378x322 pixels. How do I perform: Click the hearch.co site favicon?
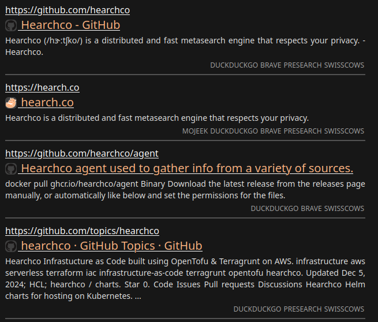point(11,103)
